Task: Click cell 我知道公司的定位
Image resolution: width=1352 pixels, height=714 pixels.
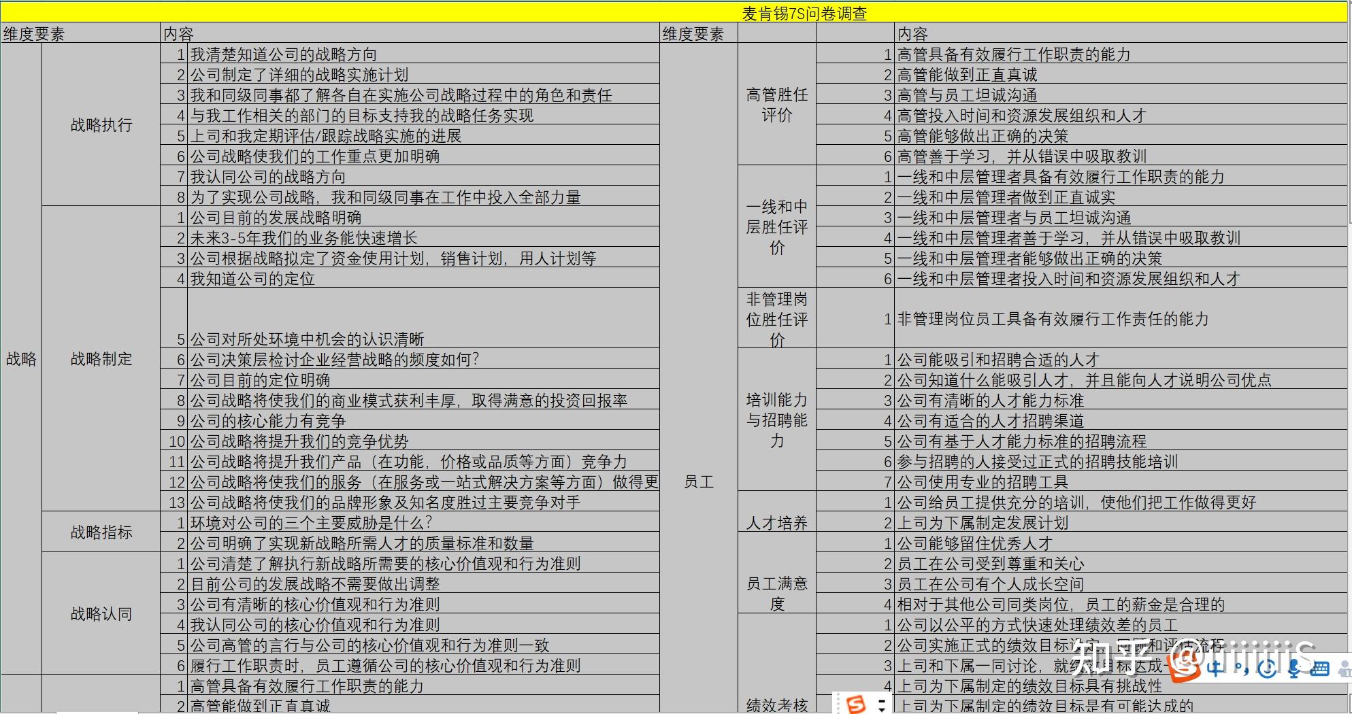Action: click(423, 279)
